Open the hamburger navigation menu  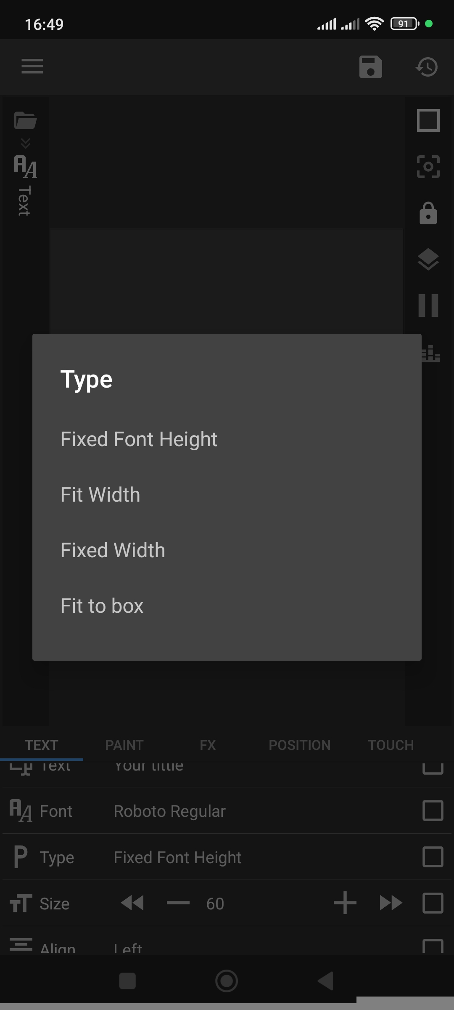pyautogui.click(x=32, y=66)
